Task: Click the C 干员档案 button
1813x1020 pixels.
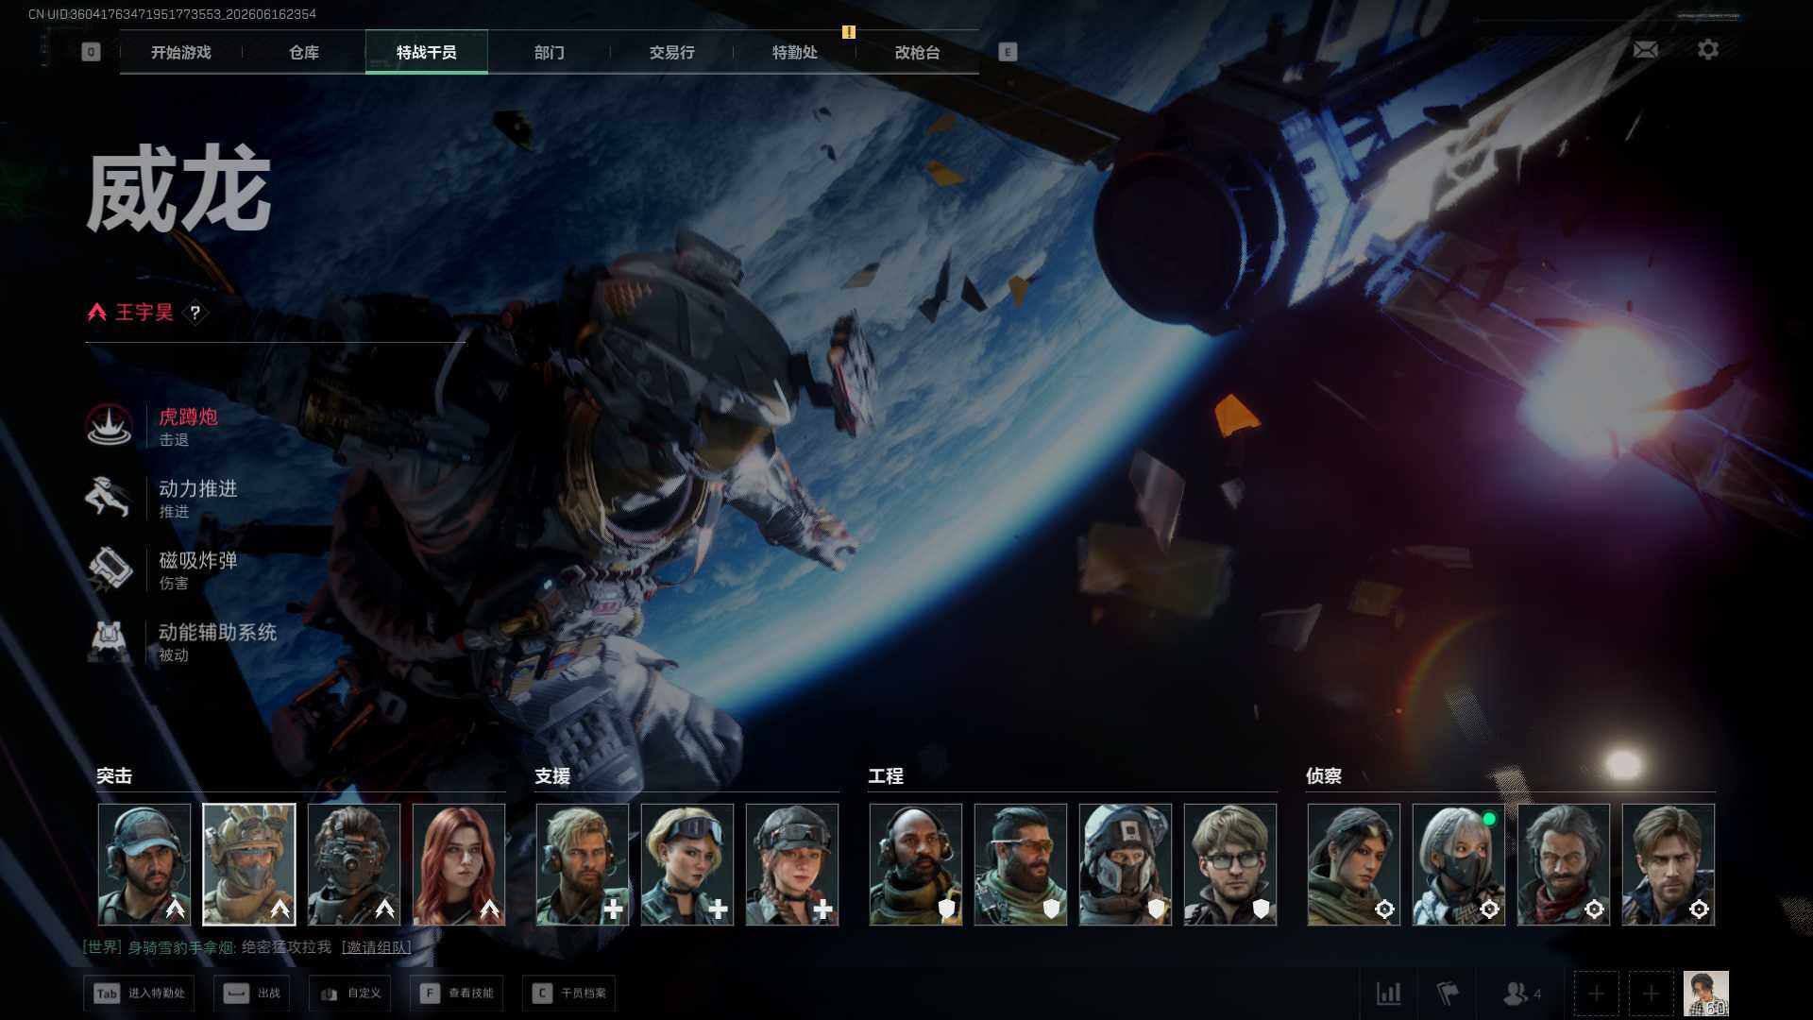Action: (569, 994)
